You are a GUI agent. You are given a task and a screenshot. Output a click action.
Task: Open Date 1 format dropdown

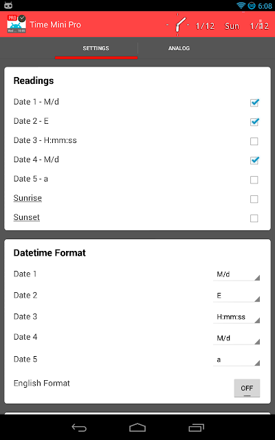click(236, 274)
